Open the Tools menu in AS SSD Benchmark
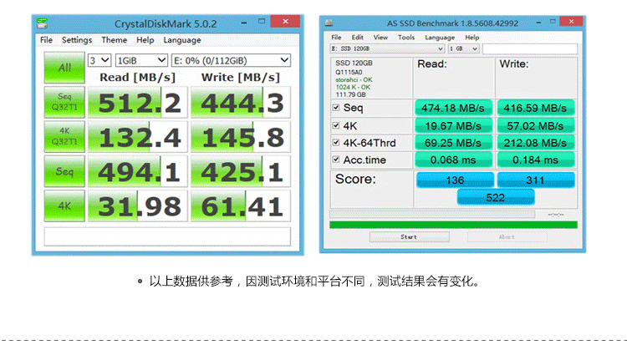Image resolution: width=627 pixels, height=355 pixels. point(405,37)
